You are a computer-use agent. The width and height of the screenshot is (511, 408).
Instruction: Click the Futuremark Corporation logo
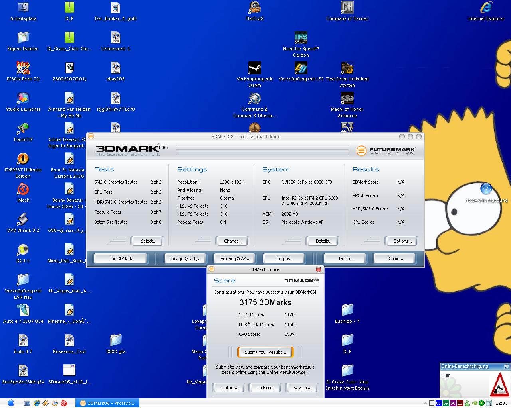386,151
